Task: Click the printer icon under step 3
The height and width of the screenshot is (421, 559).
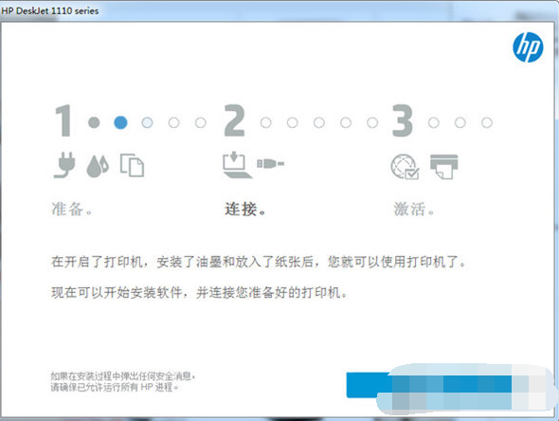Action: [443, 167]
